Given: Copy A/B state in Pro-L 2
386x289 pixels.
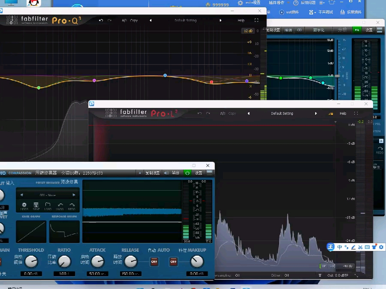Looking at the screenshot, I should (232, 113).
